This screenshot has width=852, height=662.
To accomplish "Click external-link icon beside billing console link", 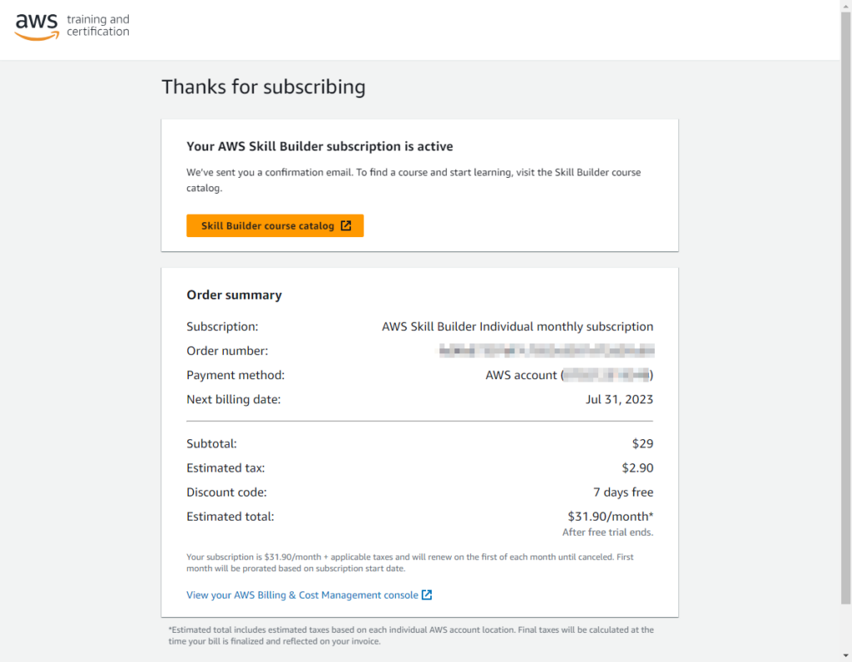I will tap(427, 595).
